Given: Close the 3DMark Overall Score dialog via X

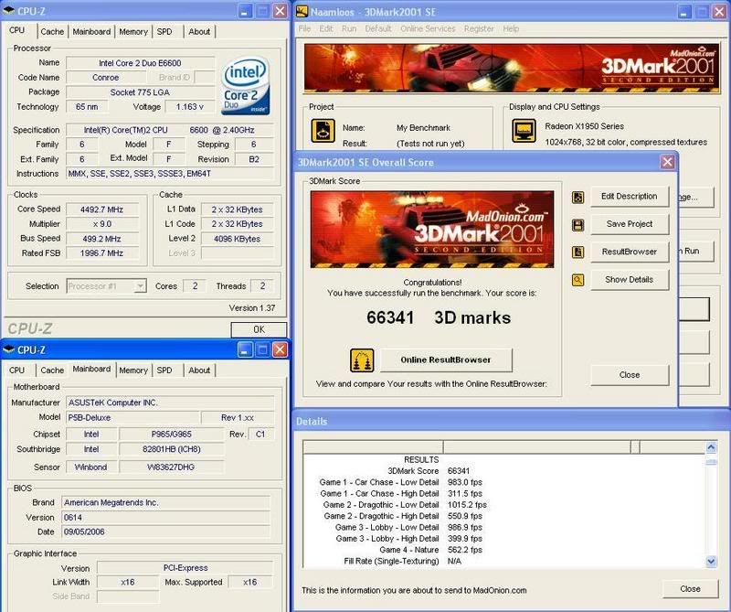Looking at the screenshot, I should coord(667,162).
